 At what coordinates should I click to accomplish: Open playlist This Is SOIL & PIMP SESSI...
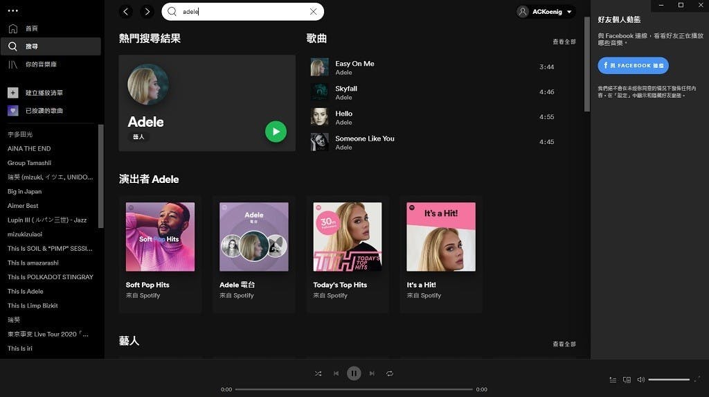50,249
